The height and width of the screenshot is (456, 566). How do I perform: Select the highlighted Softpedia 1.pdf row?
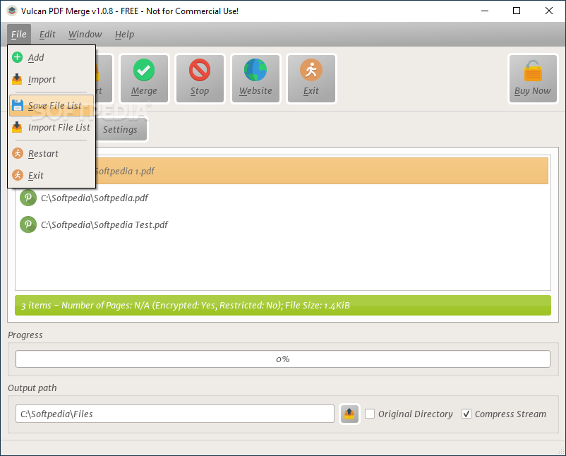click(322, 171)
